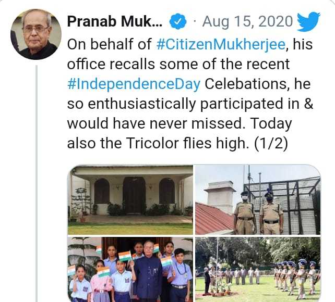The height and width of the screenshot is (302, 335).
Task: Open the Pranab Muk... account name
Action: (115, 21)
